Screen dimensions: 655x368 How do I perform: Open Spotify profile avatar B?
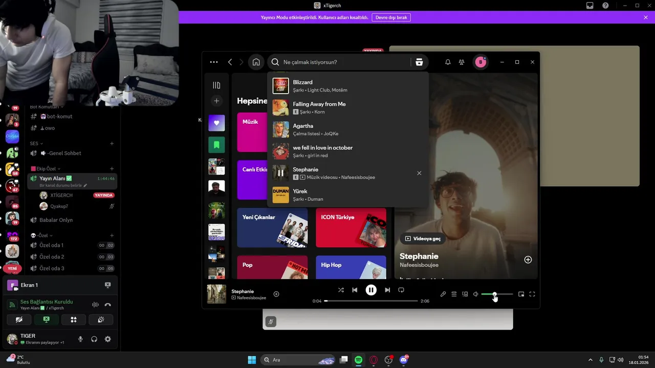(x=480, y=62)
